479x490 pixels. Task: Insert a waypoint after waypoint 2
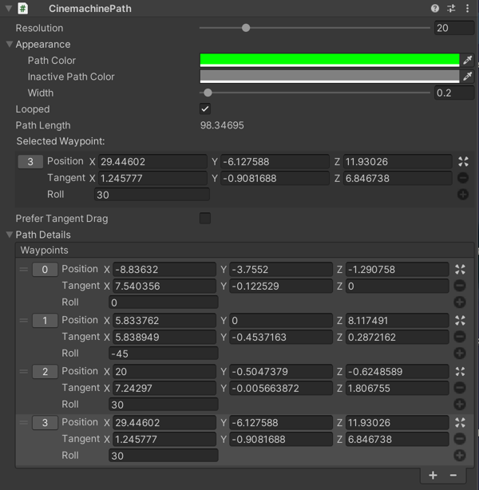[460, 405]
